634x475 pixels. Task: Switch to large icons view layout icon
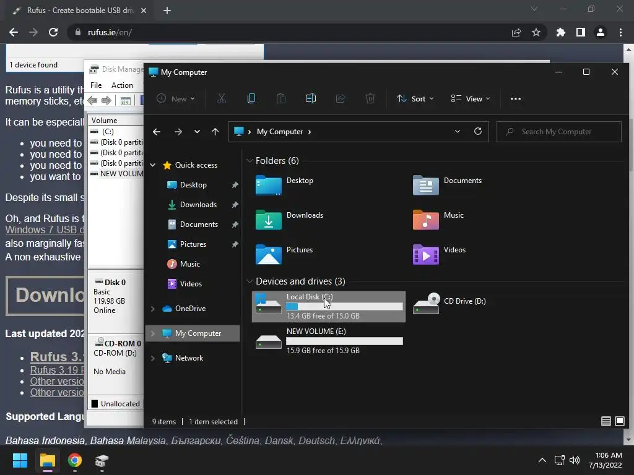click(x=619, y=421)
